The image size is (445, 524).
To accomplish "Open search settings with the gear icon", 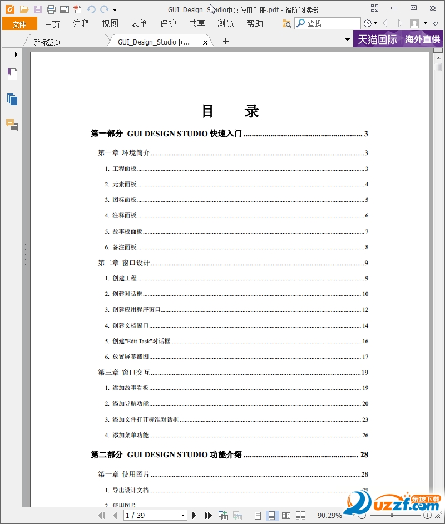I will point(368,23).
